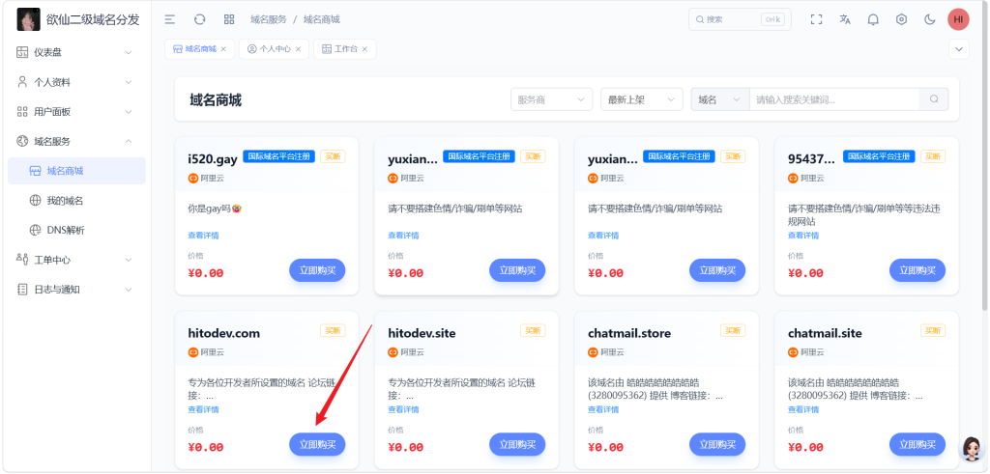Click the refresh page icon
This screenshot has height=474, width=990.
199,19
